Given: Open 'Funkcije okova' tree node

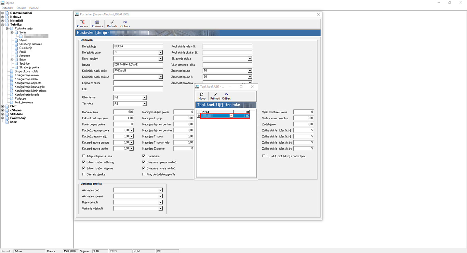Looking at the screenshot, I should [24, 102].
